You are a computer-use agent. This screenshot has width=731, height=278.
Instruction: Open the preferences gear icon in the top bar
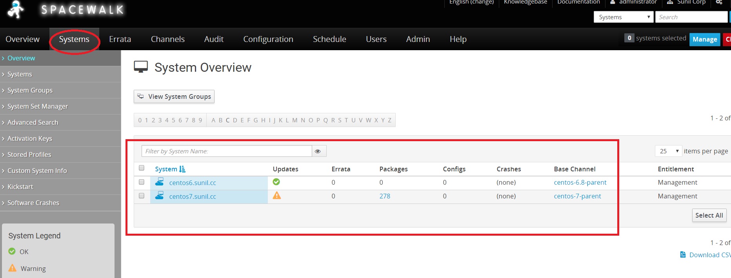[x=719, y=2]
